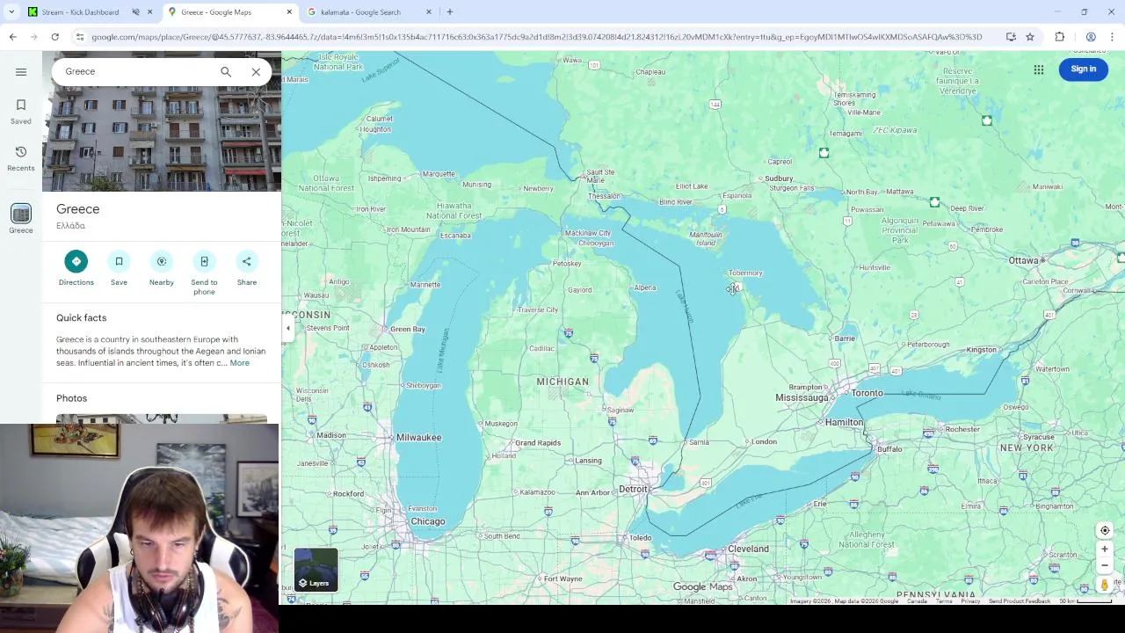Open Saved places in sidebar
Screen dimensions: 1125x633
(x=21, y=112)
